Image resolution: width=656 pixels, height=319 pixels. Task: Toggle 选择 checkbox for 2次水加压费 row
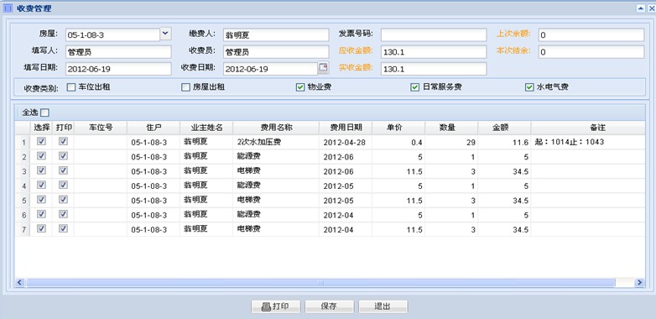(41, 142)
